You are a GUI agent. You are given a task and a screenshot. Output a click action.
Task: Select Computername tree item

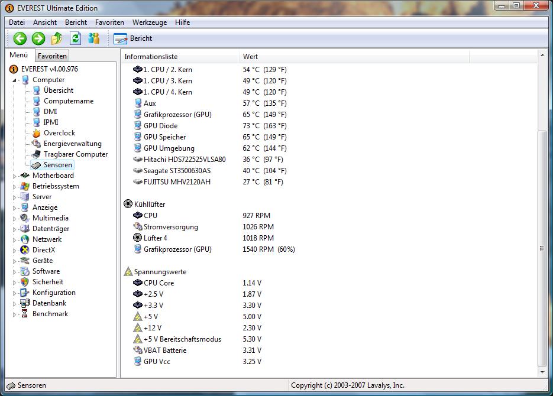[x=69, y=101]
